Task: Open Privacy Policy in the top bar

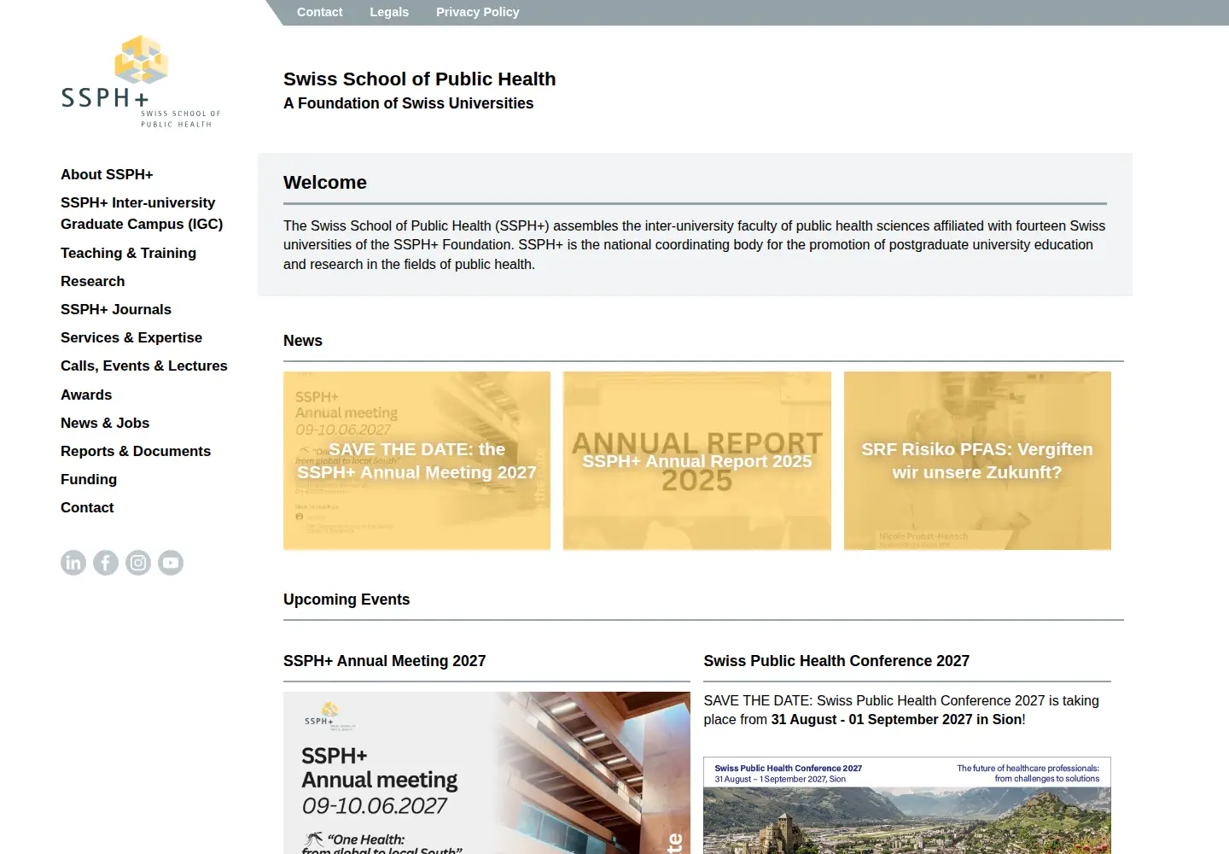Action: pos(477,12)
